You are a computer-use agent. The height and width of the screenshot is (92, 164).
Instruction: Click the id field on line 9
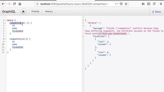[13, 42]
